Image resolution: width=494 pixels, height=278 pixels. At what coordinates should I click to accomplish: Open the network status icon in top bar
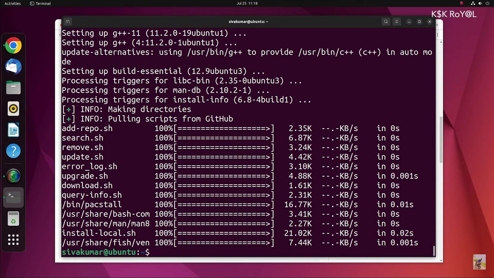coord(473,3)
